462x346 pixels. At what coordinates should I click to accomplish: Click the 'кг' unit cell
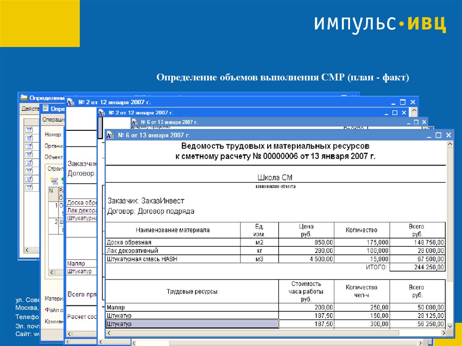pyautogui.click(x=259, y=250)
